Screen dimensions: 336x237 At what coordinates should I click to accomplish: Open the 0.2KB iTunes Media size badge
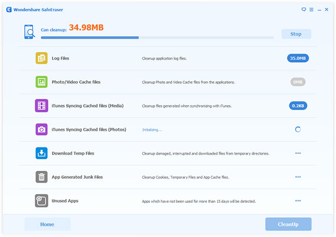pyautogui.click(x=298, y=106)
